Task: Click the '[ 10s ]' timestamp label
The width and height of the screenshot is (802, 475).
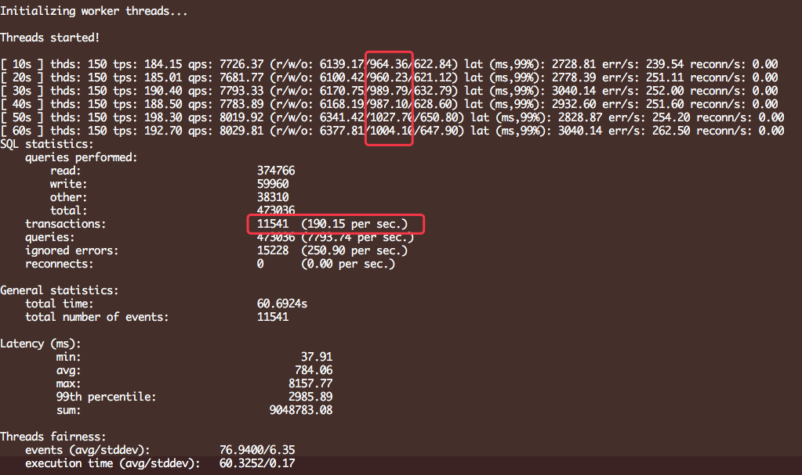Action: click(22, 64)
